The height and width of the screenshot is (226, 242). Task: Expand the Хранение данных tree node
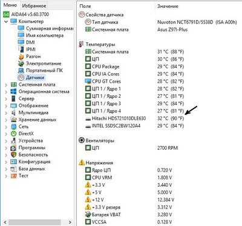point(6,120)
